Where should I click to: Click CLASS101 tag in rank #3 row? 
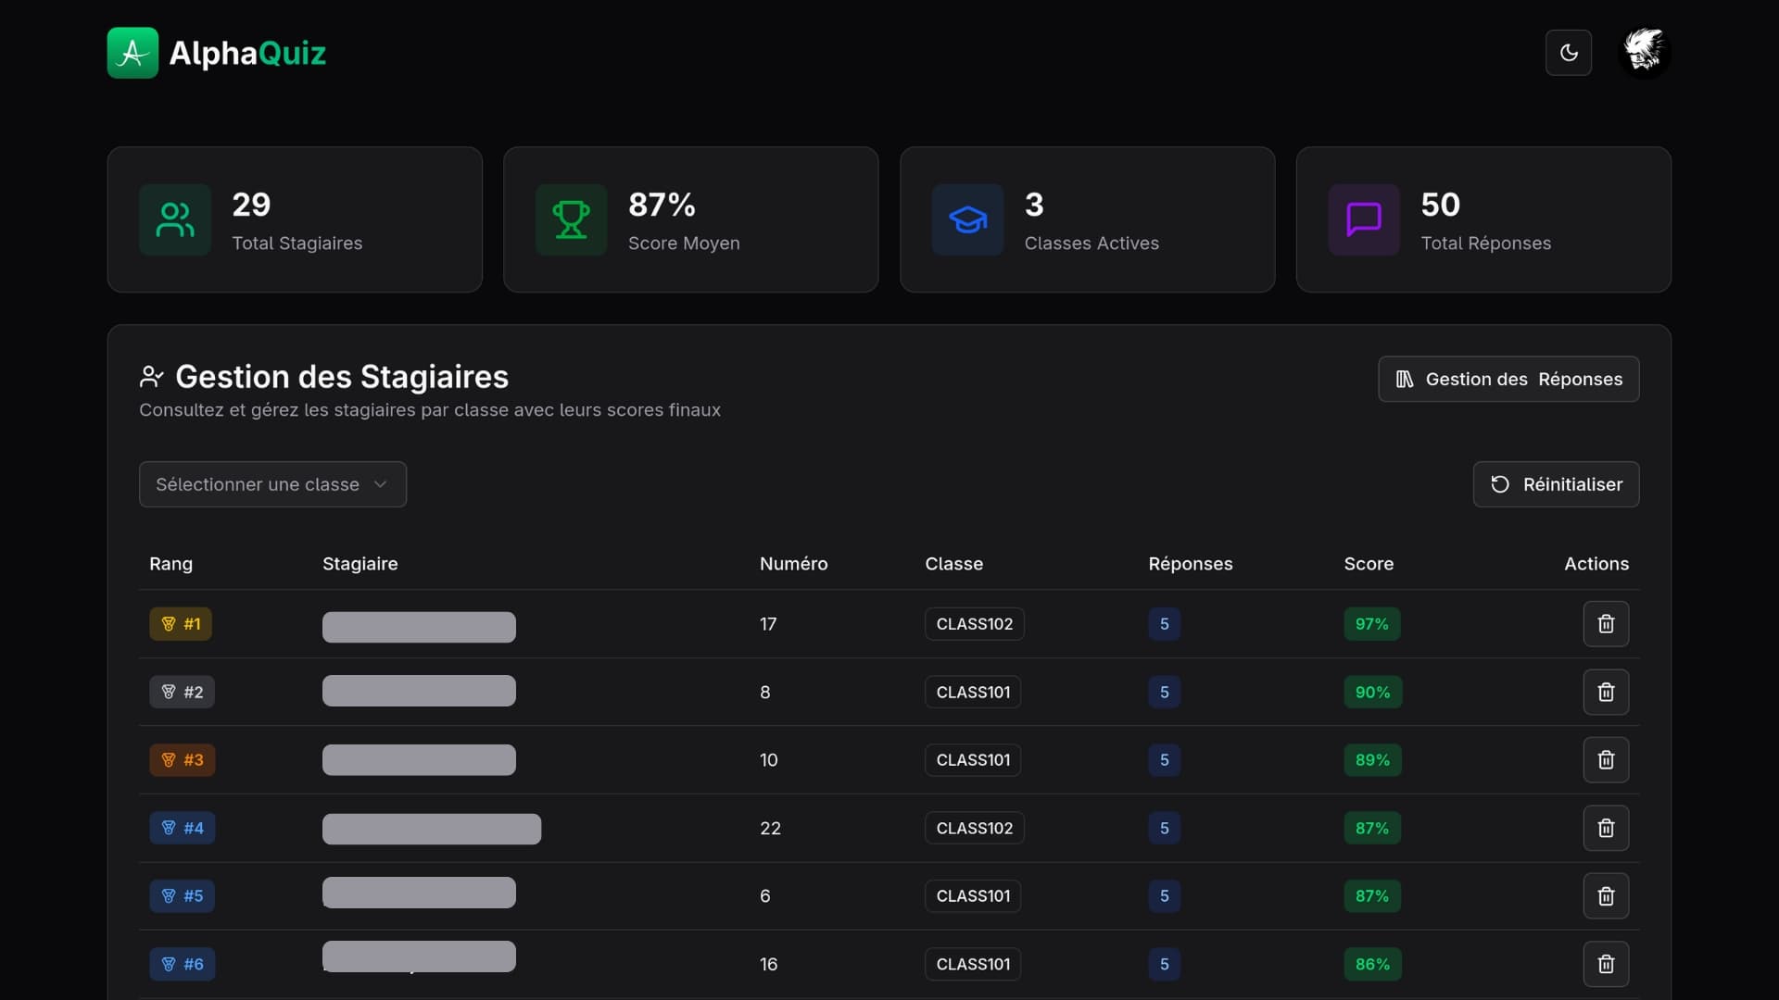[973, 760]
